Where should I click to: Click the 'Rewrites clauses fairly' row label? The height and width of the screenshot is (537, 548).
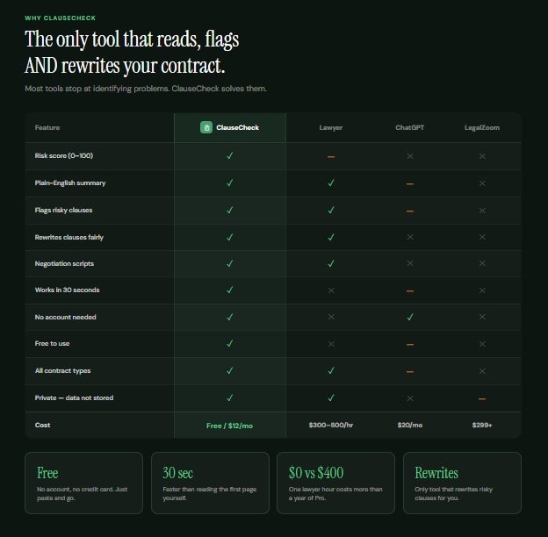point(69,238)
